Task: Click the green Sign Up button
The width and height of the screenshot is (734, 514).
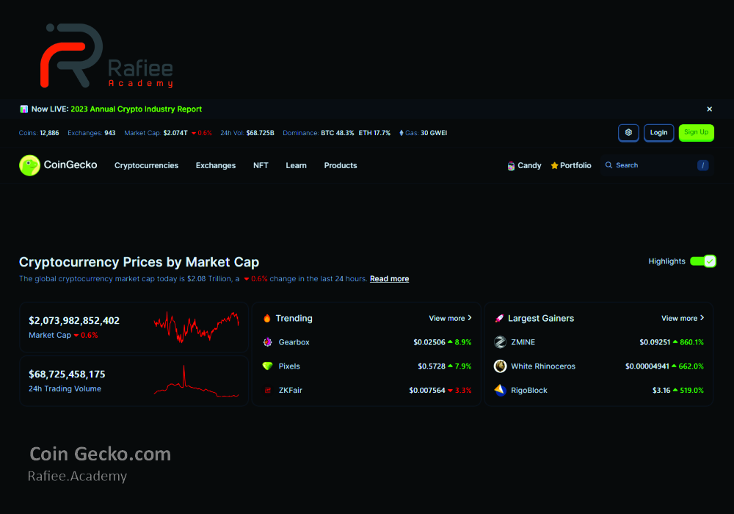Action: tap(696, 132)
